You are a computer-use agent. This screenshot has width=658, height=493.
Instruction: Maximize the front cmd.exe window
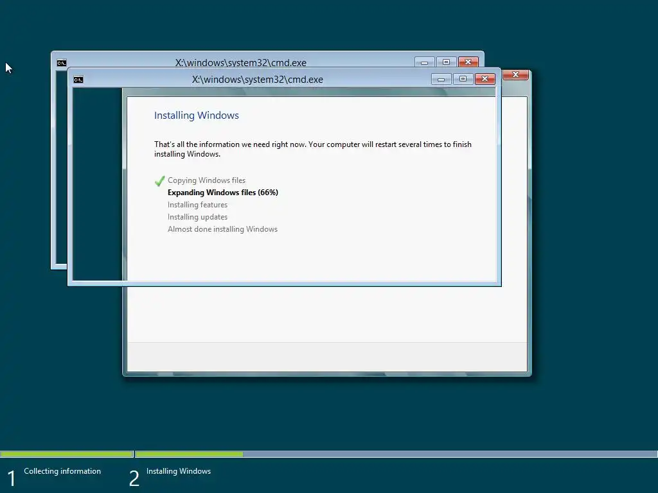pos(463,79)
